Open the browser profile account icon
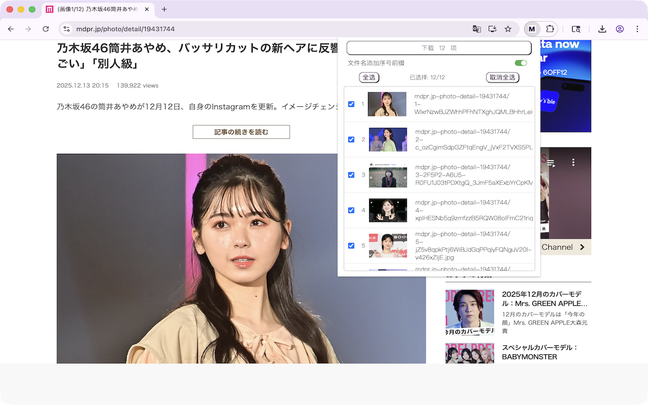The width and height of the screenshot is (648, 405). [620, 29]
